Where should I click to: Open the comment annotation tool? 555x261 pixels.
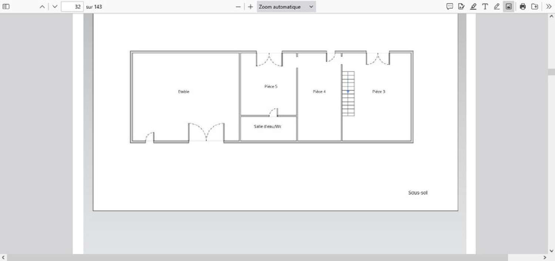[450, 7]
